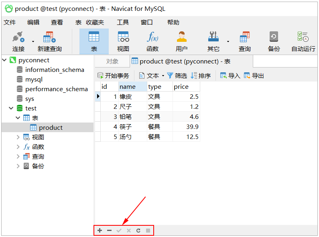Image resolution: width=319 pixels, height=237 pixels.
Task: Click the pyconnect connection icon
Action: 13,60
